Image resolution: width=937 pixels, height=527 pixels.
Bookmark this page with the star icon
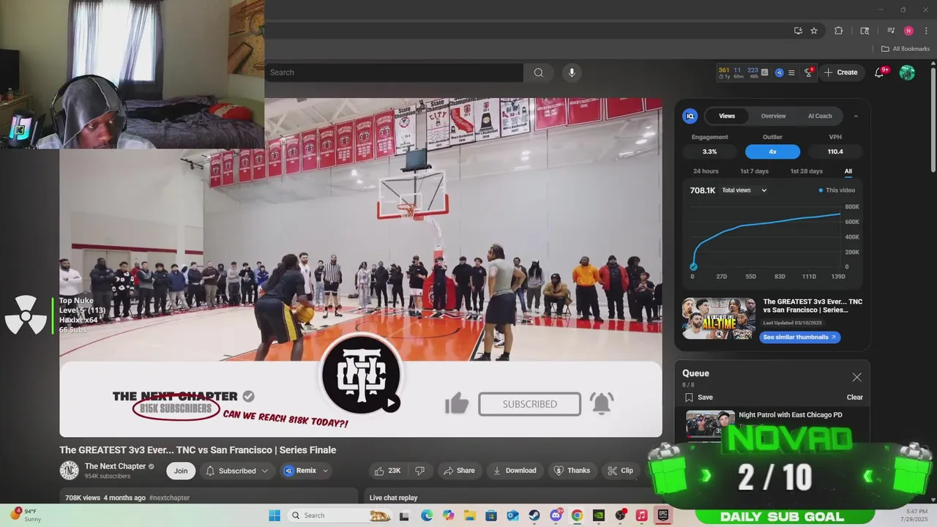[814, 31]
